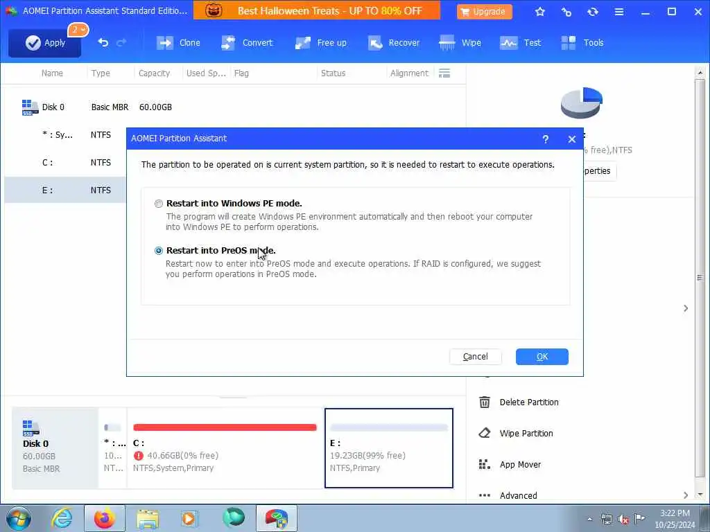The image size is (710, 532).
Task: Close the AOMEI Partition Assistant dialog
Action: [572, 139]
